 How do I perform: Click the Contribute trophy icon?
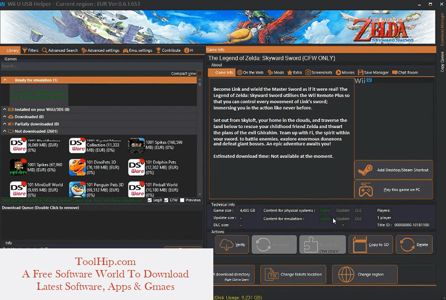click(x=158, y=50)
